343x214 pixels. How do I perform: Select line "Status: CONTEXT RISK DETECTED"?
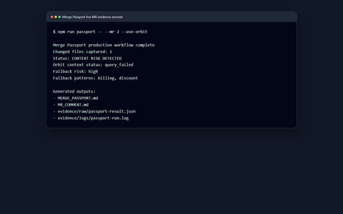click(x=87, y=58)
